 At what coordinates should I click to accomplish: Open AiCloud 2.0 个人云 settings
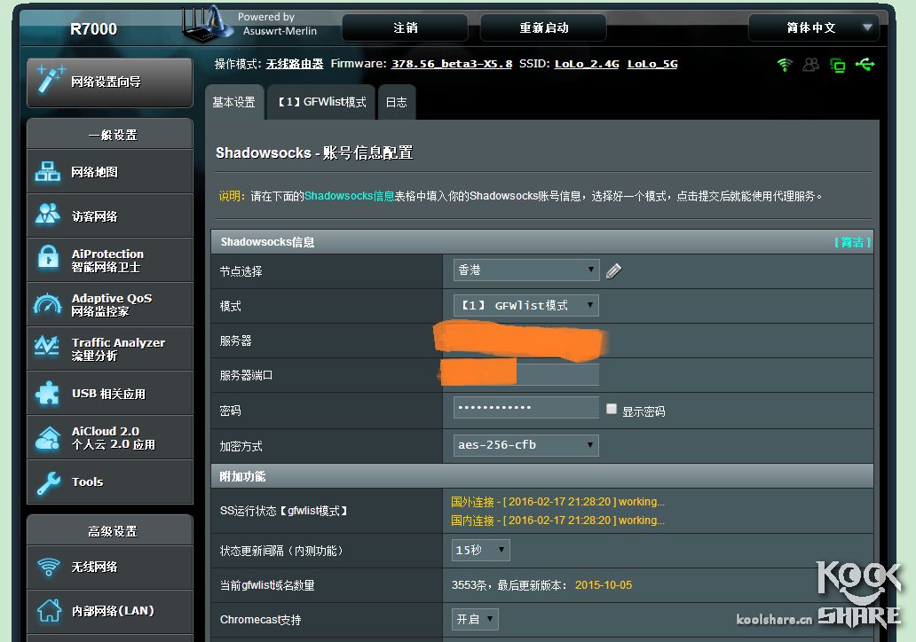(100, 436)
